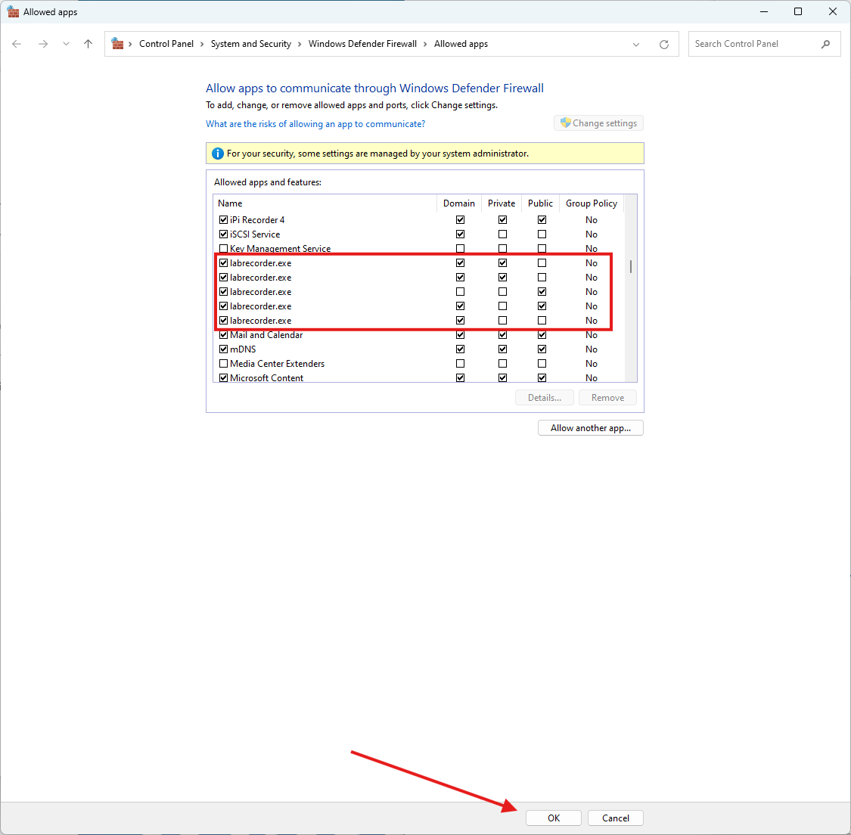
Task: Click Allow another app... button
Action: [x=591, y=428]
